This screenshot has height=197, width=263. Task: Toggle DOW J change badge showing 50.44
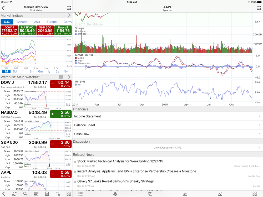pyautogui.click(x=61, y=84)
